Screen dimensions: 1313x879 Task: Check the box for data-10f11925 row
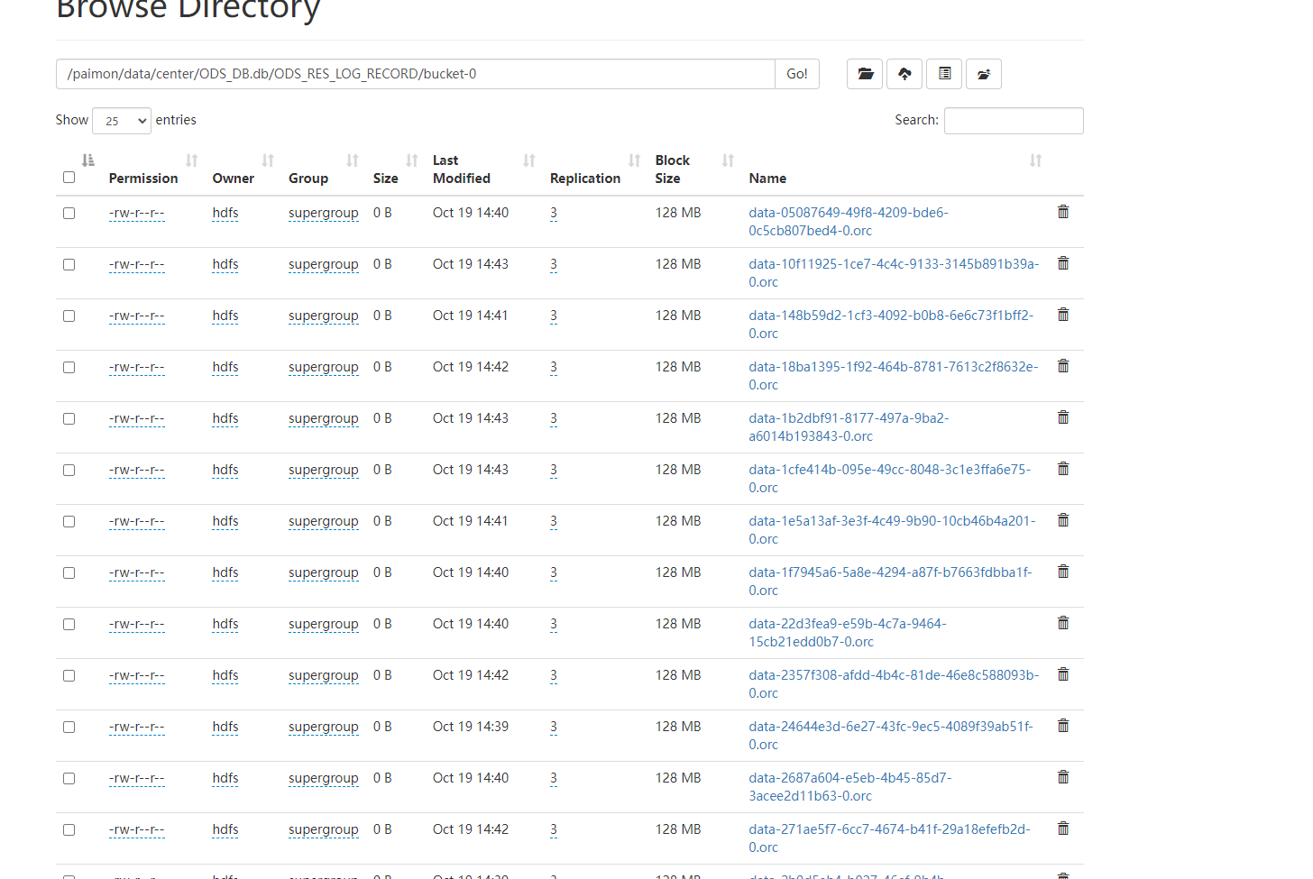tap(69, 265)
